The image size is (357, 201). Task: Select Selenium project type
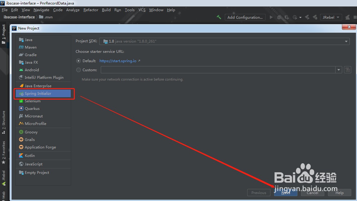[x=43, y=101]
